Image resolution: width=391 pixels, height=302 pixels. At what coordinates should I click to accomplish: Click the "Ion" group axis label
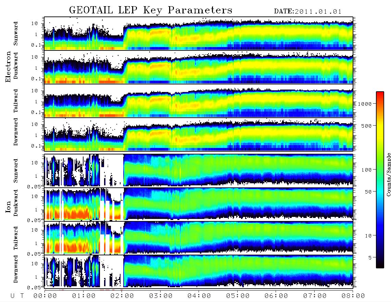8,207
